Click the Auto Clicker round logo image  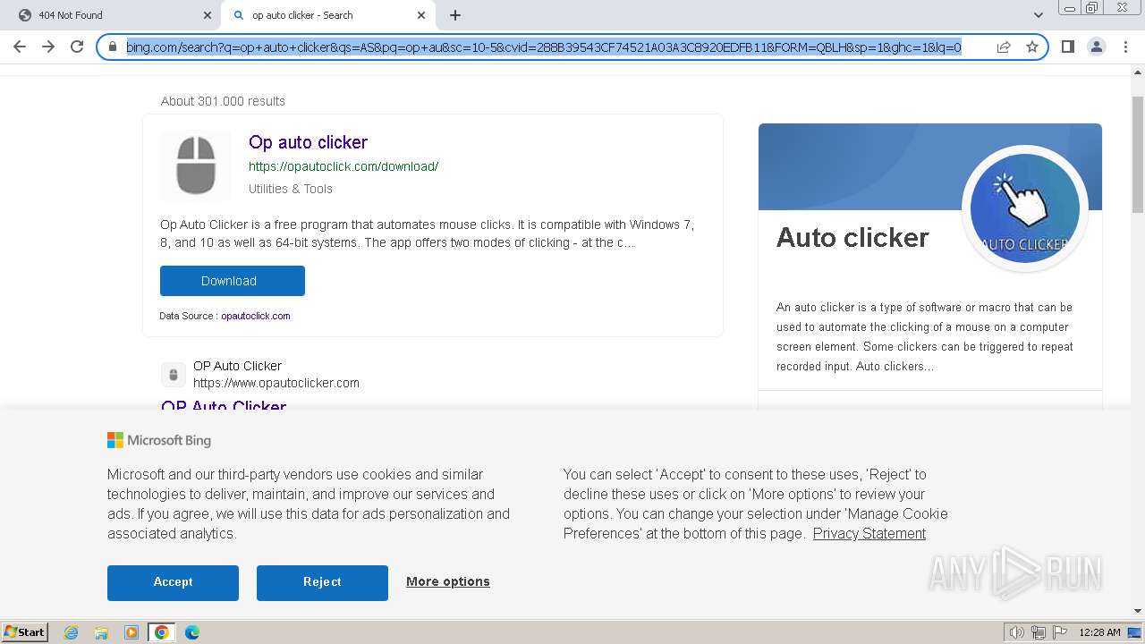click(1025, 208)
